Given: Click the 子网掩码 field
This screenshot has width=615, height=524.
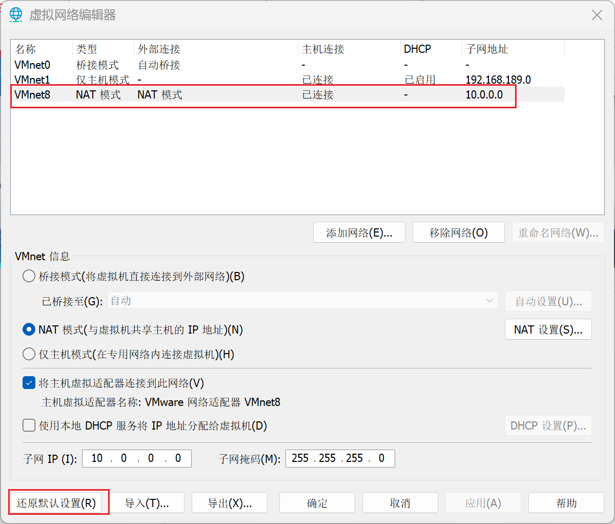Looking at the screenshot, I should coord(340,458).
